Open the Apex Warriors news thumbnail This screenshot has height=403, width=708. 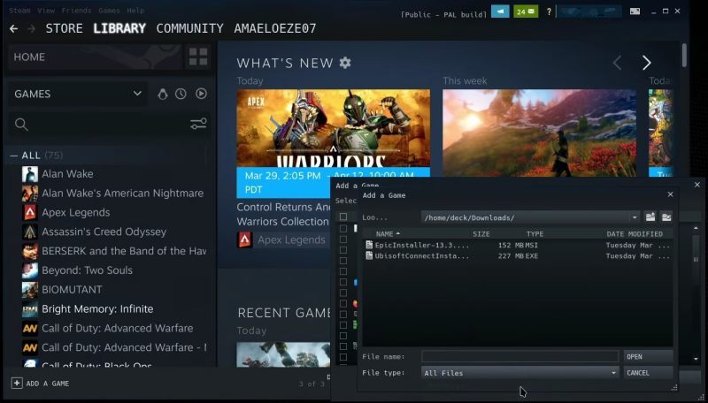coord(334,128)
